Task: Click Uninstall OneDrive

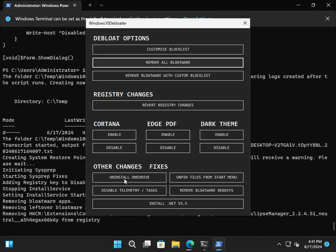Action: (129, 177)
